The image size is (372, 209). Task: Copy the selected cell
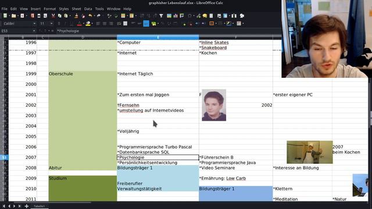59,16
